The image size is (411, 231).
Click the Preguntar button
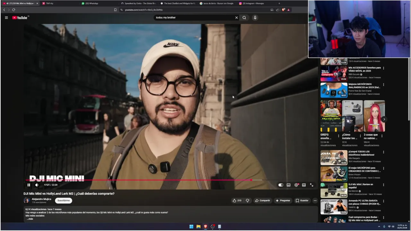[283, 201]
